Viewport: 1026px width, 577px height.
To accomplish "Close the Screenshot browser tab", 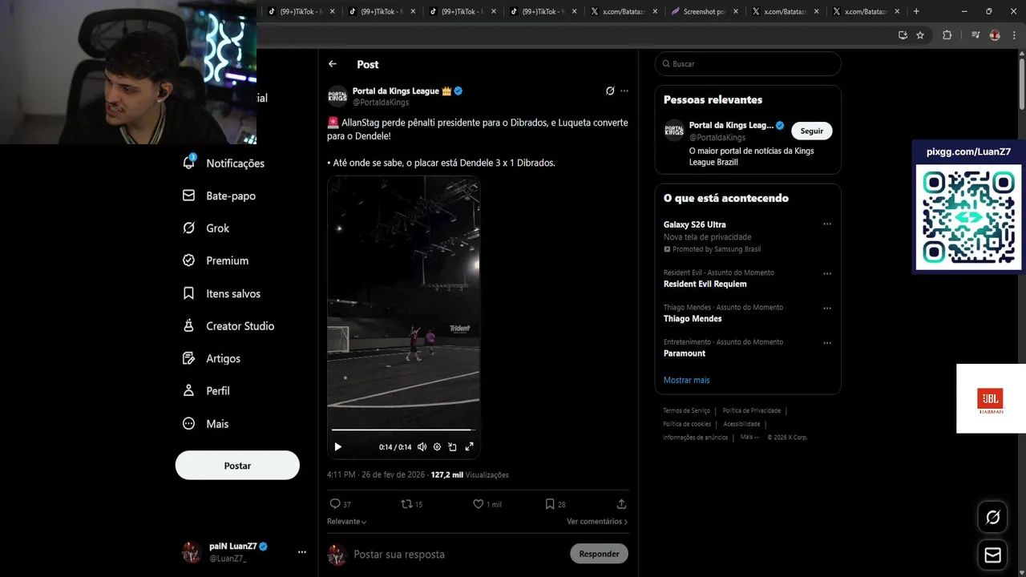I will coord(737,11).
